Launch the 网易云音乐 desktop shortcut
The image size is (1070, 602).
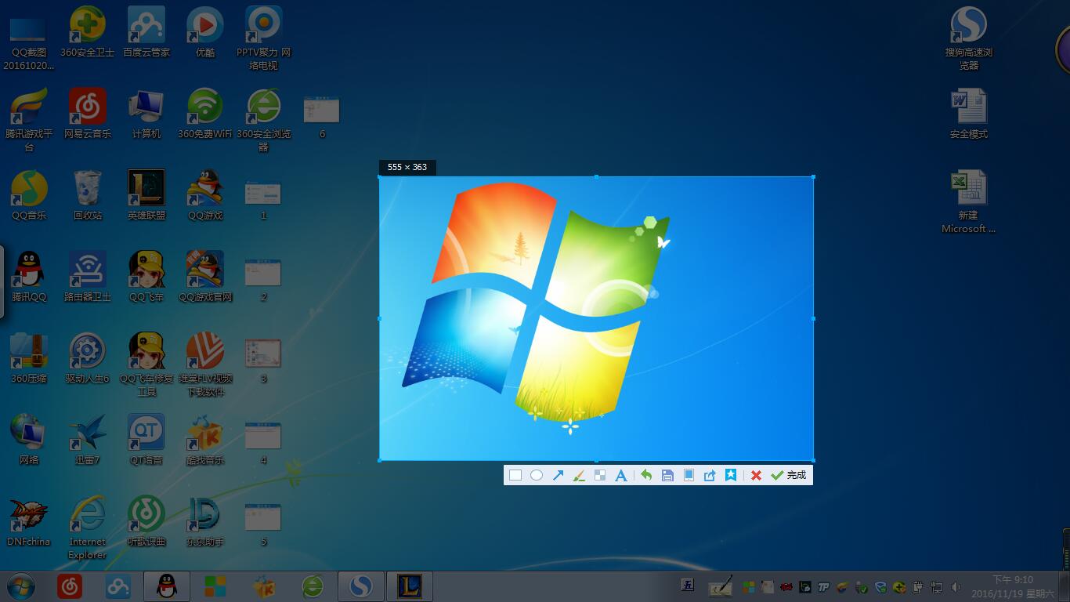click(x=88, y=114)
